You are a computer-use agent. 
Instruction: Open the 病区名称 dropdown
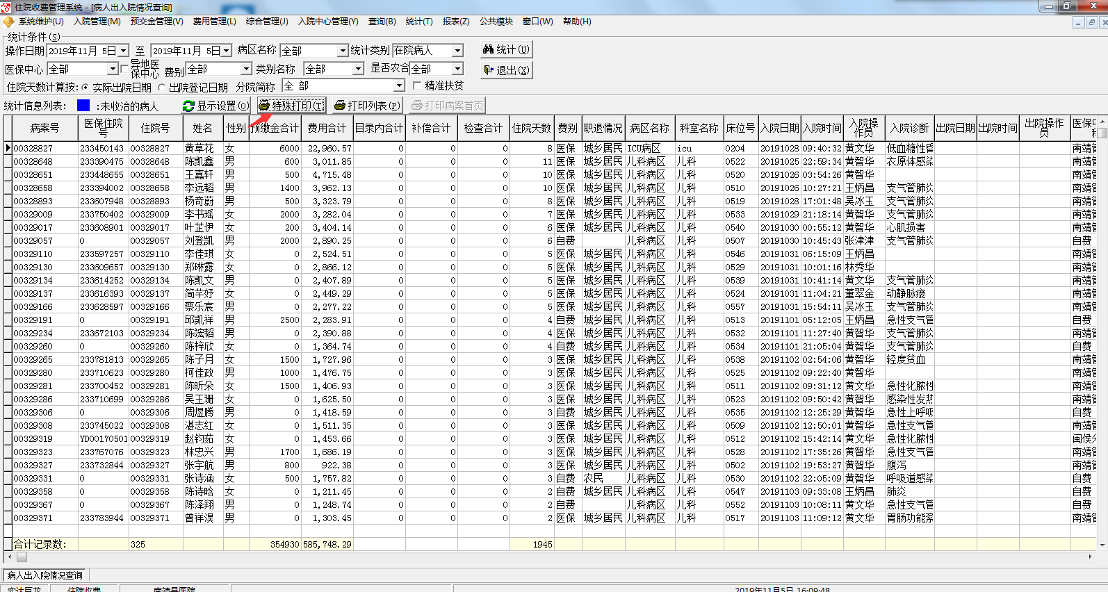click(342, 51)
